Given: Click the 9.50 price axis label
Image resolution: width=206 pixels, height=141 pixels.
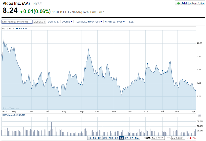Looking at the screenshot, I should pyautogui.click(x=199, y=57).
